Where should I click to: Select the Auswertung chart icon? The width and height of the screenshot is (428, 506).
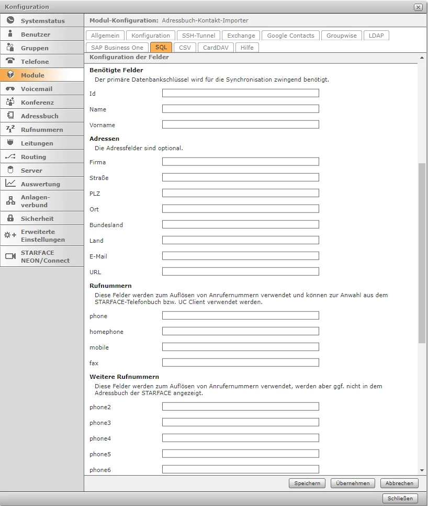pyautogui.click(x=10, y=184)
